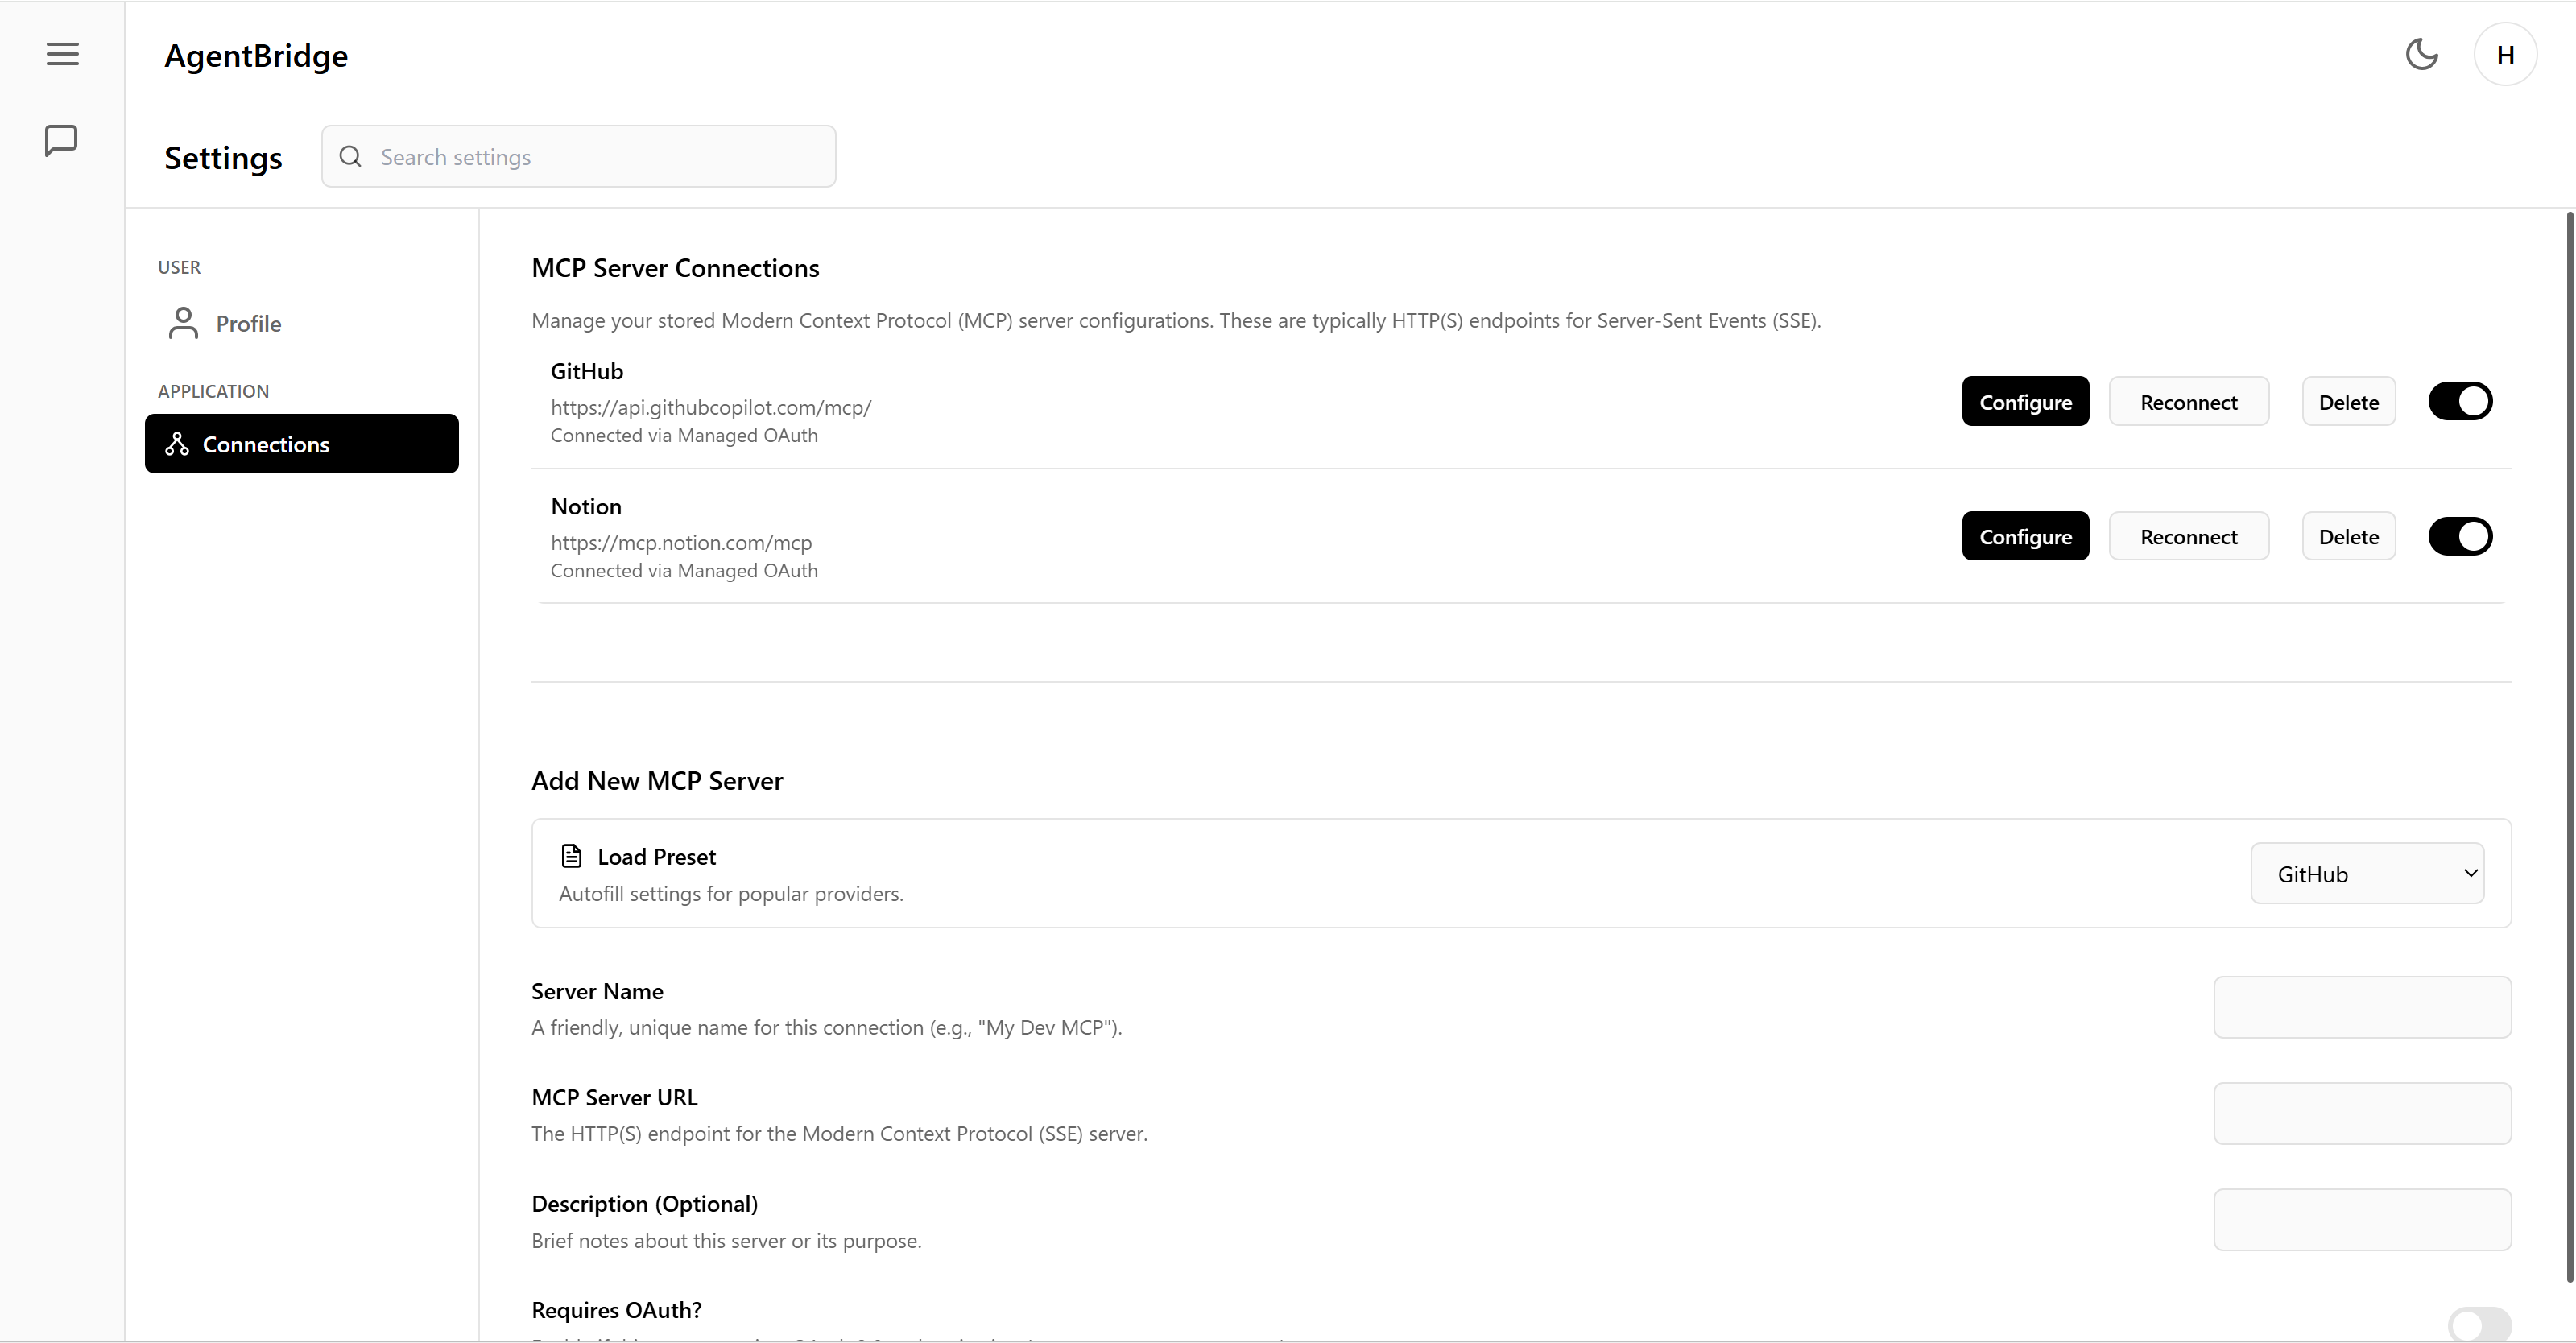Viewport: 2576px width, 1343px height.
Task: Configure the GitHub server
Action: [x=2025, y=401]
